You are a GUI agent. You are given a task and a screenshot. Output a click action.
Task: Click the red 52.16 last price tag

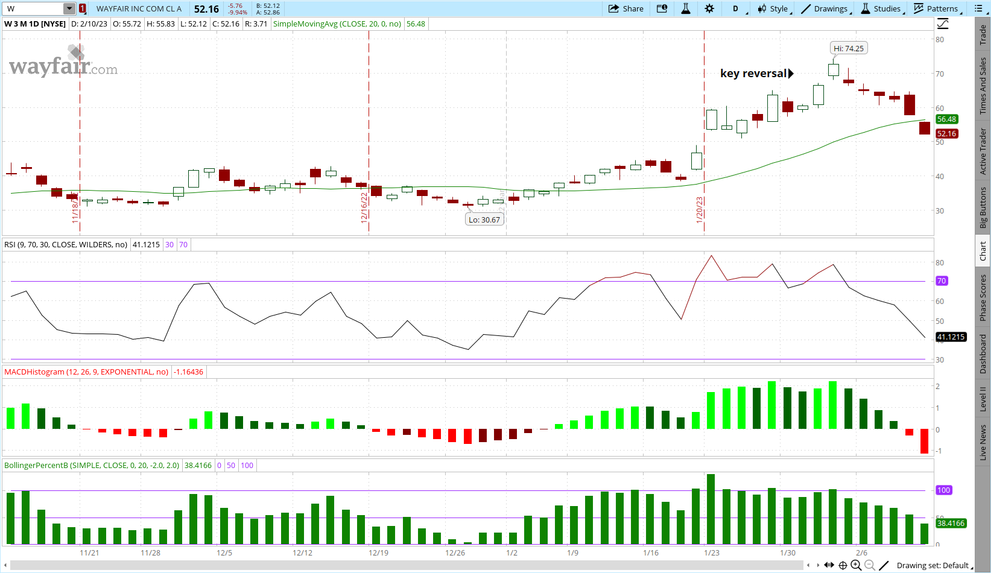click(946, 133)
